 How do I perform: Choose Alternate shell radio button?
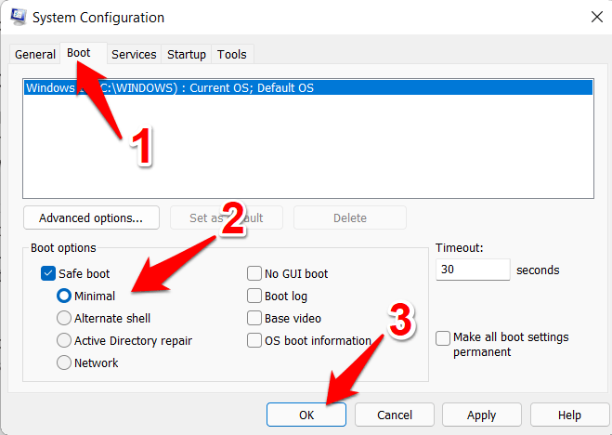(64, 319)
